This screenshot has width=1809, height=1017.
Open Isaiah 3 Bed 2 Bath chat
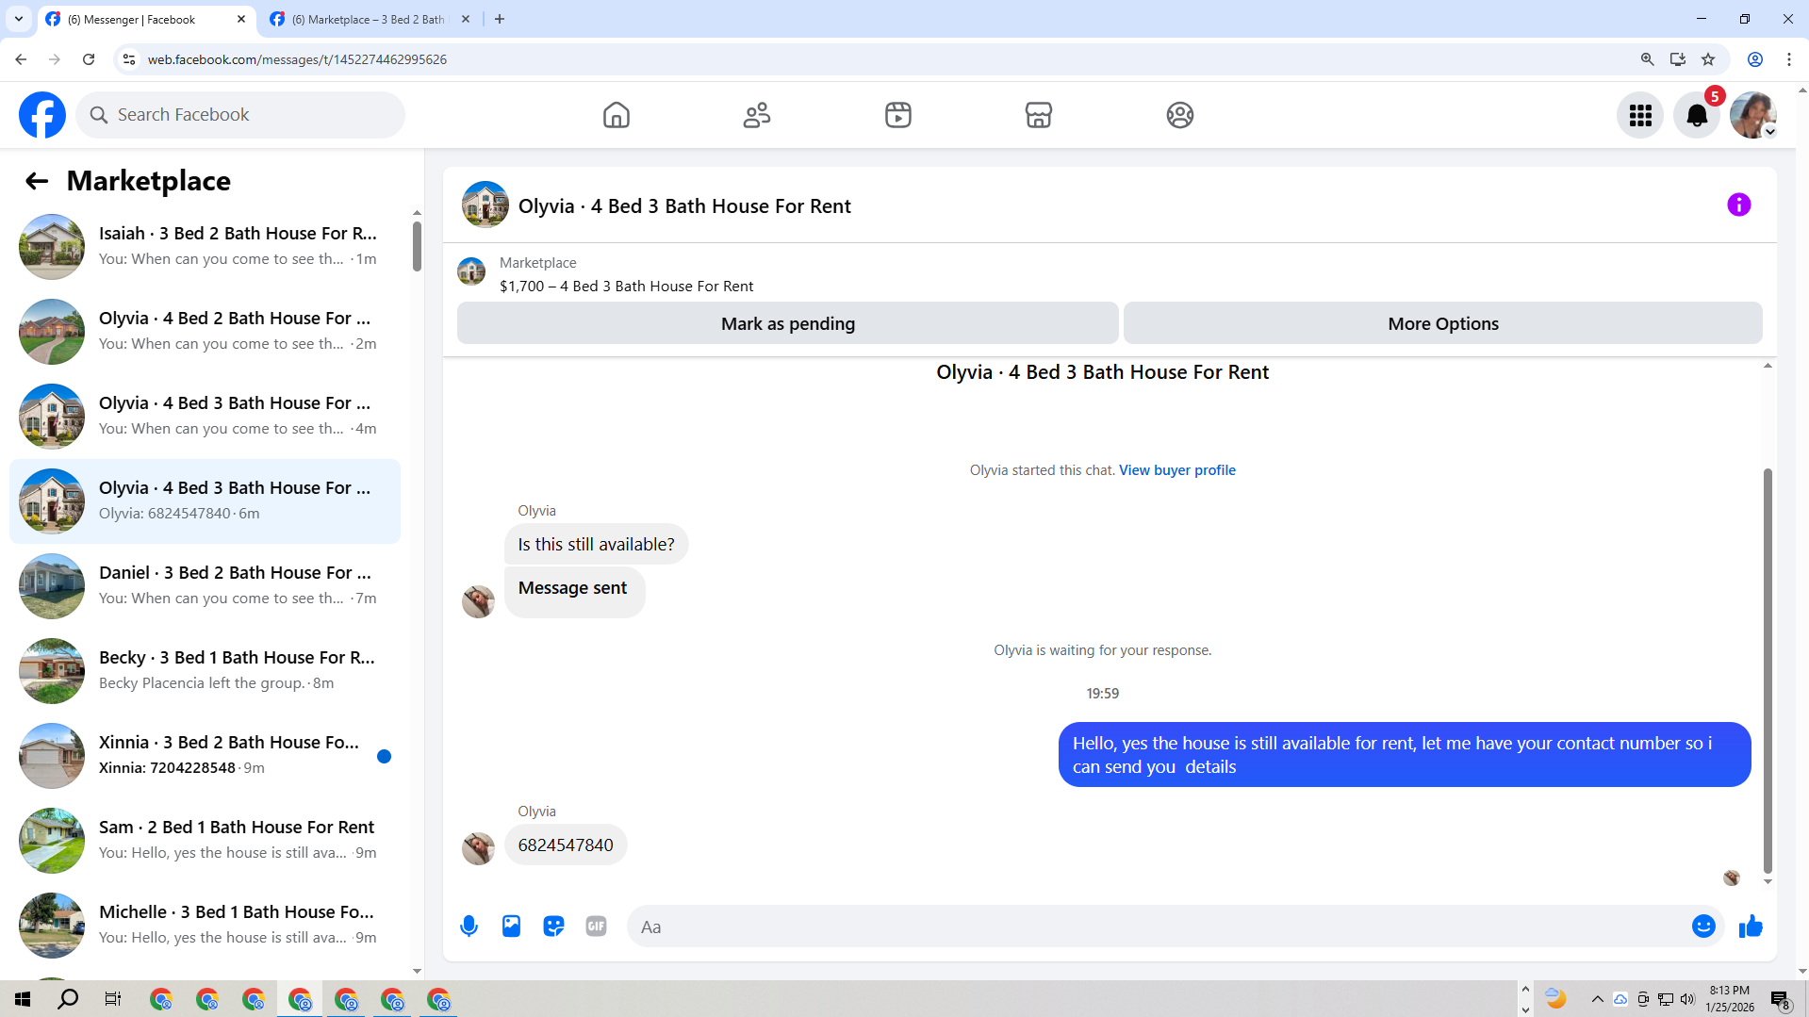tap(205, 247)
